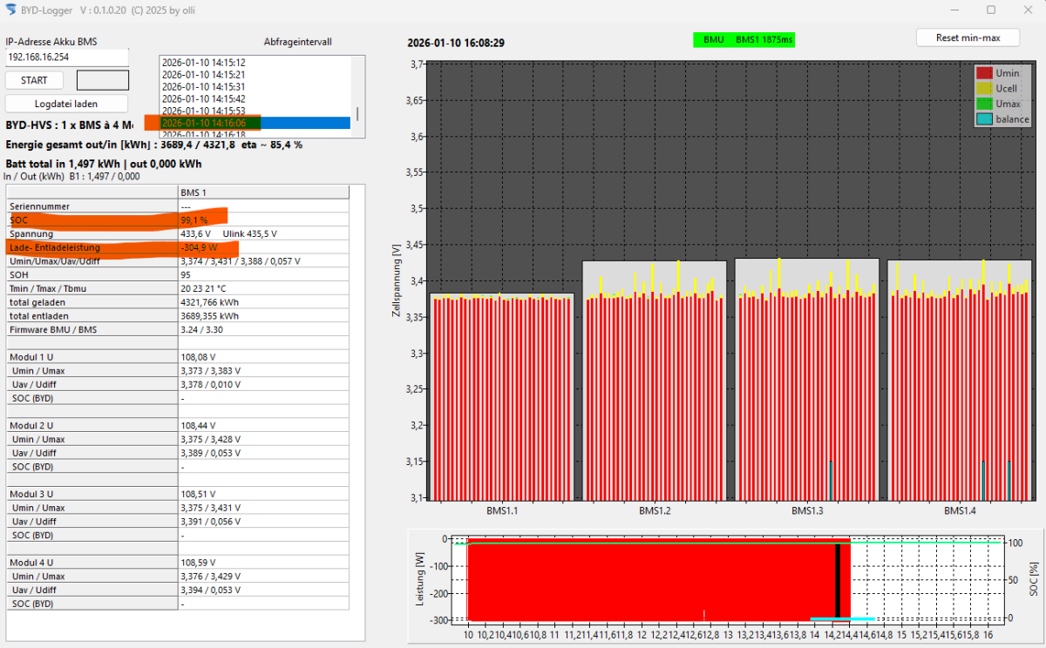Click the BYD-Logger app icon in title bar
This screenshot has width=1046, height=648.
click(x=11, y=10)
